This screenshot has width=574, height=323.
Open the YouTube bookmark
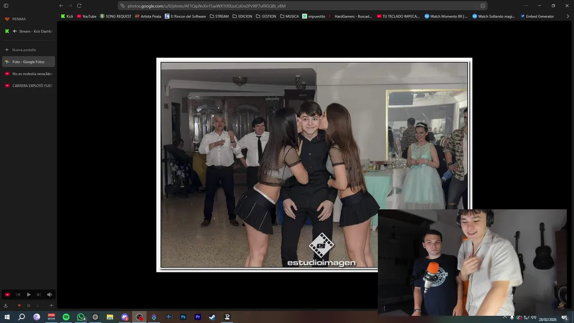click(87, 16)
